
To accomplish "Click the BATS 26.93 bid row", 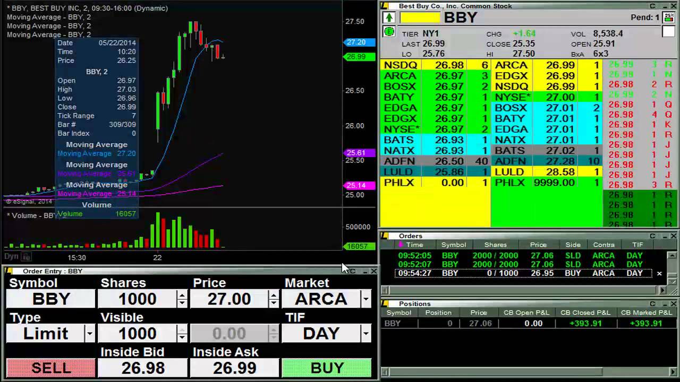I will 436,140.
